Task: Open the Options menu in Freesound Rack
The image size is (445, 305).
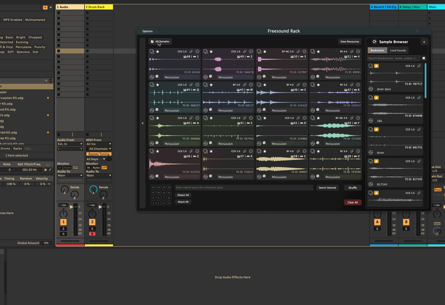Action: click(148, 31)
